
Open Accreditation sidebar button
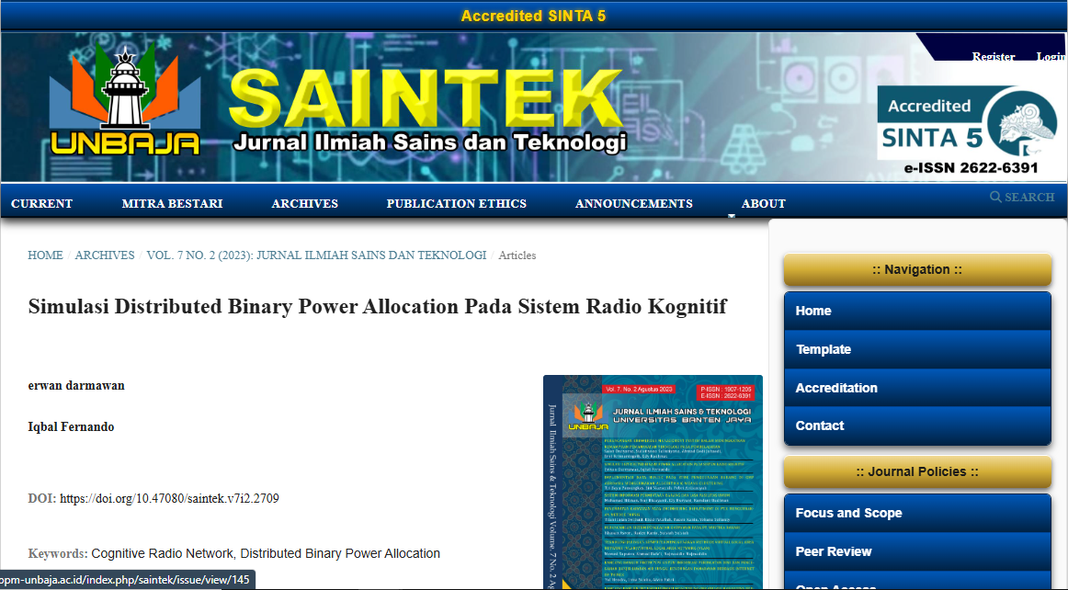click(x=917, y=388)
